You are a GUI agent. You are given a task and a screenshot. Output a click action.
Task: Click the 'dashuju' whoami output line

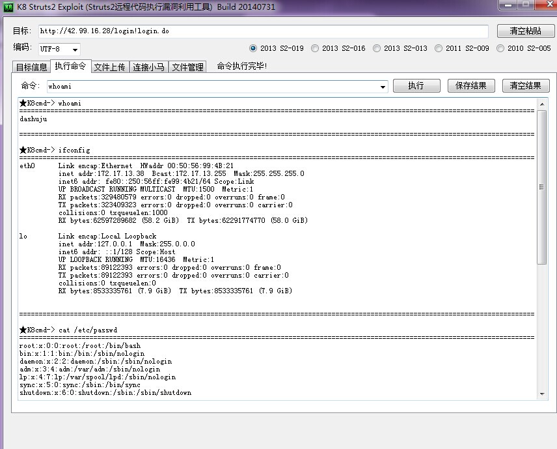33,119
